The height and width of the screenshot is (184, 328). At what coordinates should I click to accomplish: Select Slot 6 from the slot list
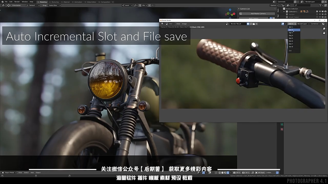294,41
